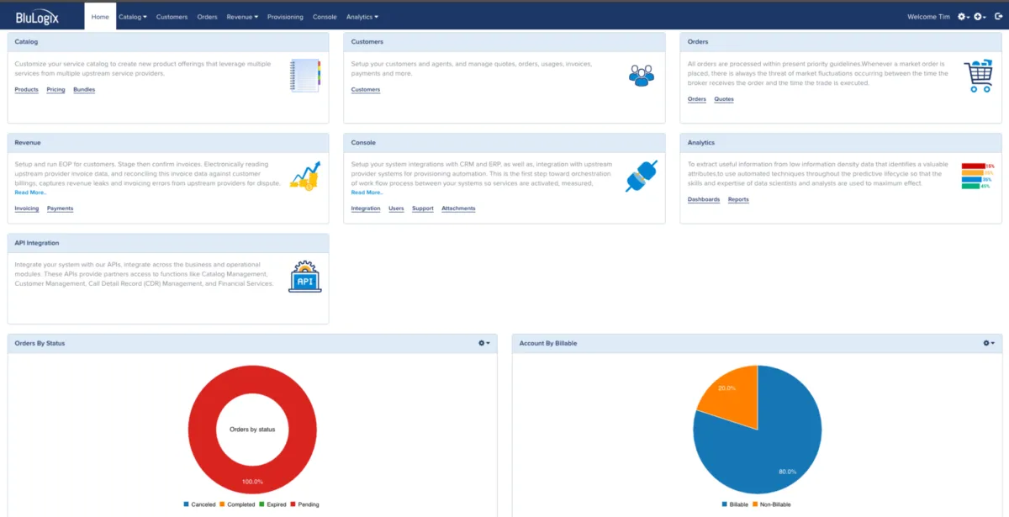Viewport: 1009px width, 517px height.
Task: Click the Revenue card header
Action: 168,142
